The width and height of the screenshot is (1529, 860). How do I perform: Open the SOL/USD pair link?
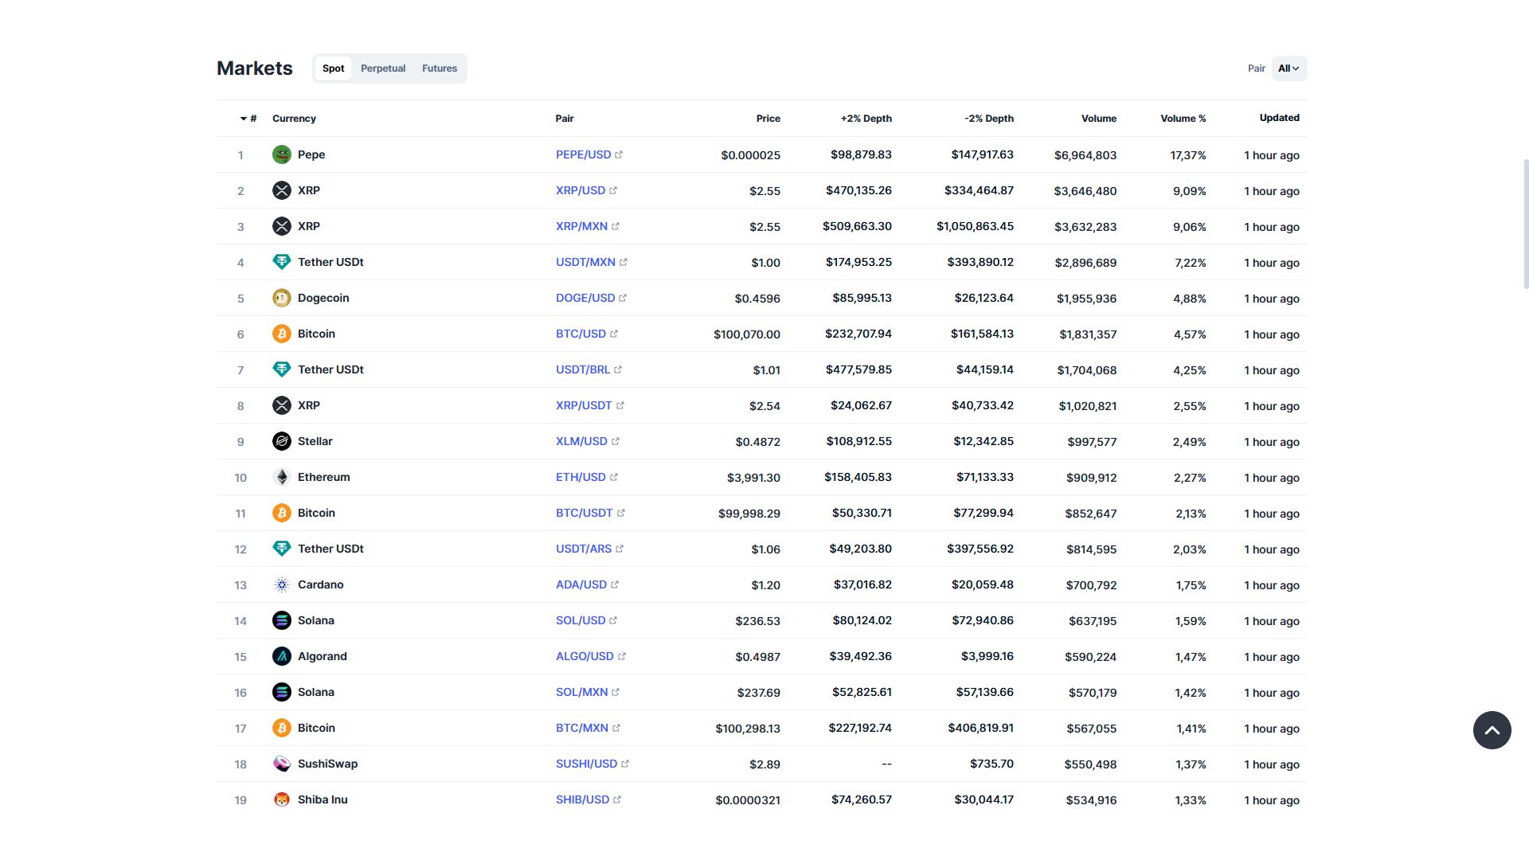tap(581, 620)
